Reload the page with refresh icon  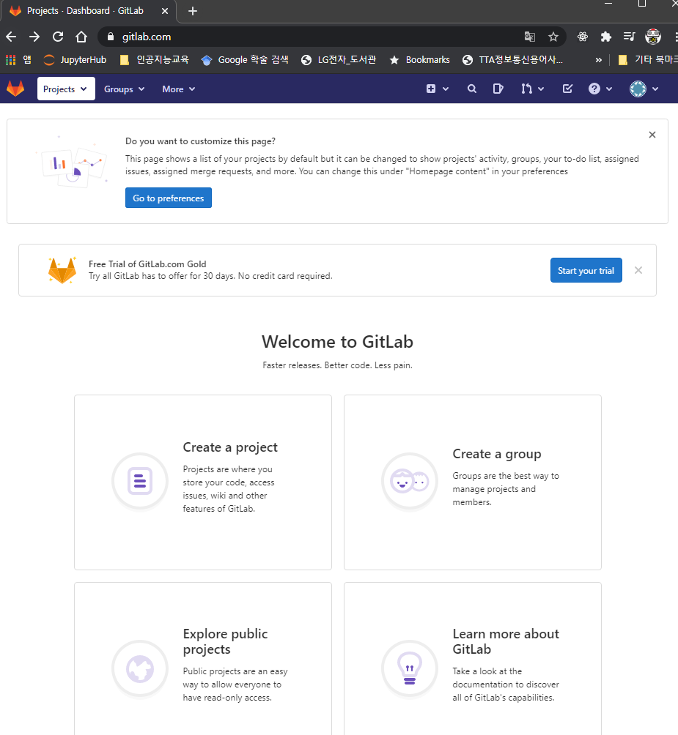pyautogui.click(x=58, y=37)
